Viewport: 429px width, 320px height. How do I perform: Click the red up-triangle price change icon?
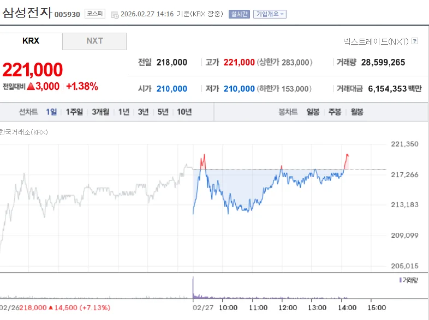click(x=31, y=86)
